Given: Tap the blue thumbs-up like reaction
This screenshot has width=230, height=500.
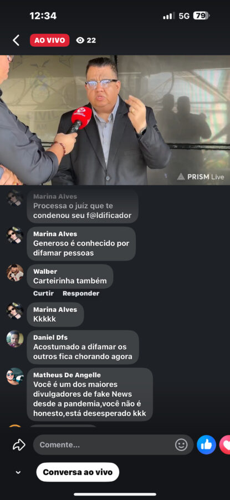Looking at the screenshot, I should point(207,444).
